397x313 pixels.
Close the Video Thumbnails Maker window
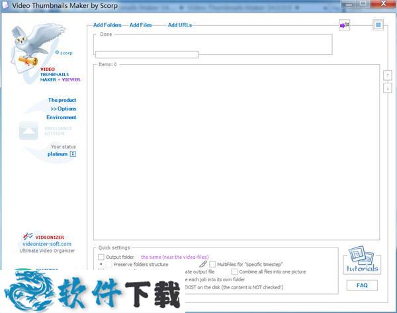[x=383, y=3]
